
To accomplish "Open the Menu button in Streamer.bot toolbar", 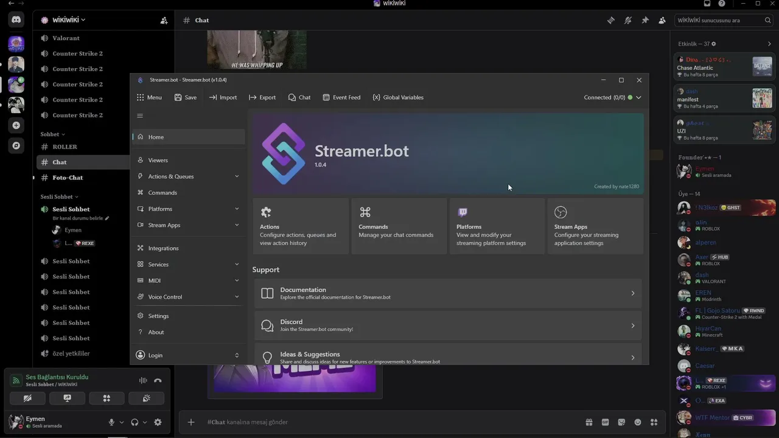I will pos(149,97).
